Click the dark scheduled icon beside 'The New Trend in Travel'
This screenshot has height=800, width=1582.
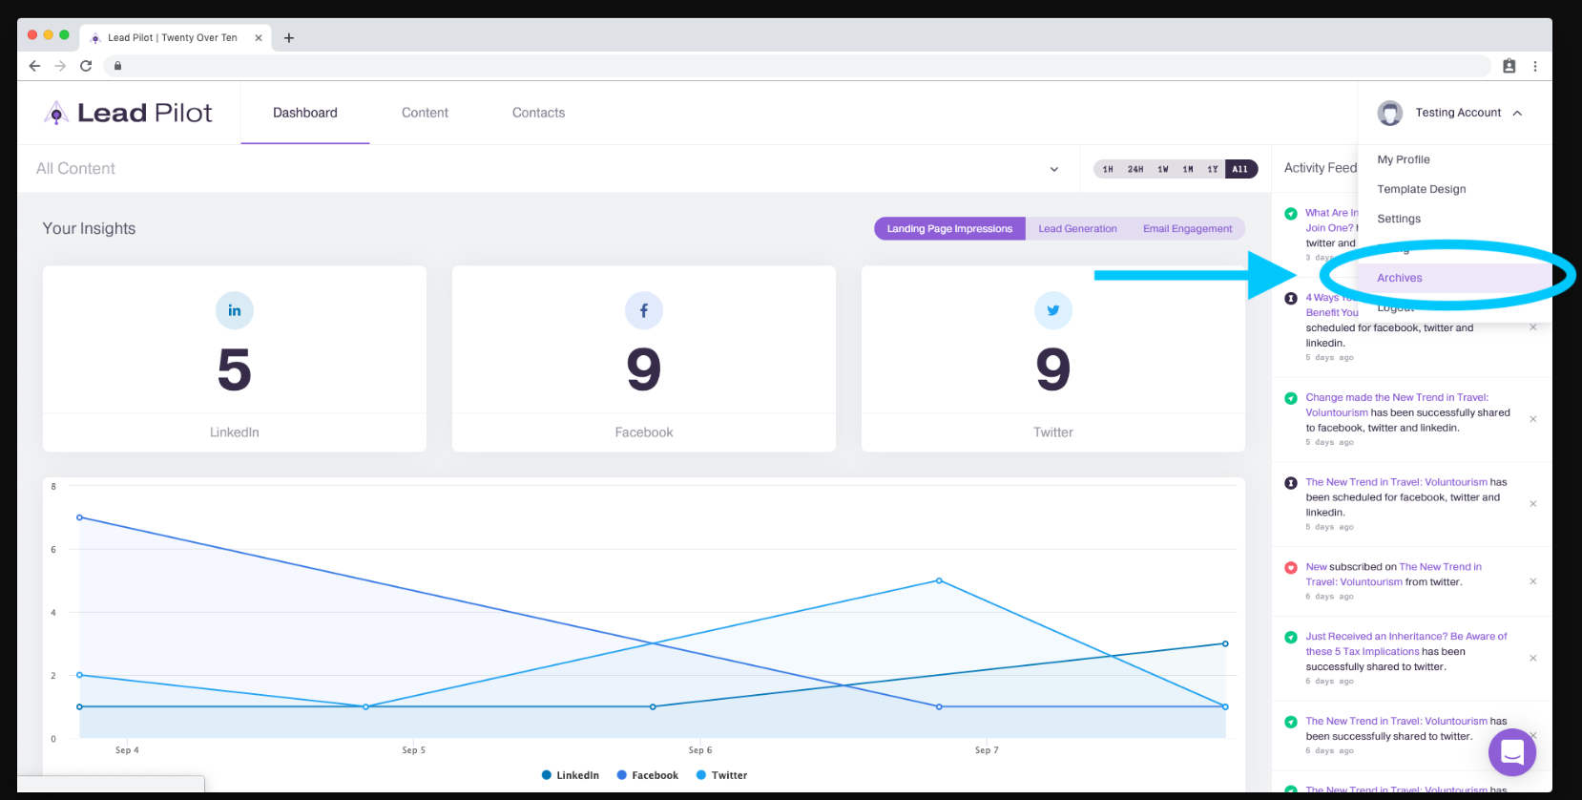tap(1291, 483)
